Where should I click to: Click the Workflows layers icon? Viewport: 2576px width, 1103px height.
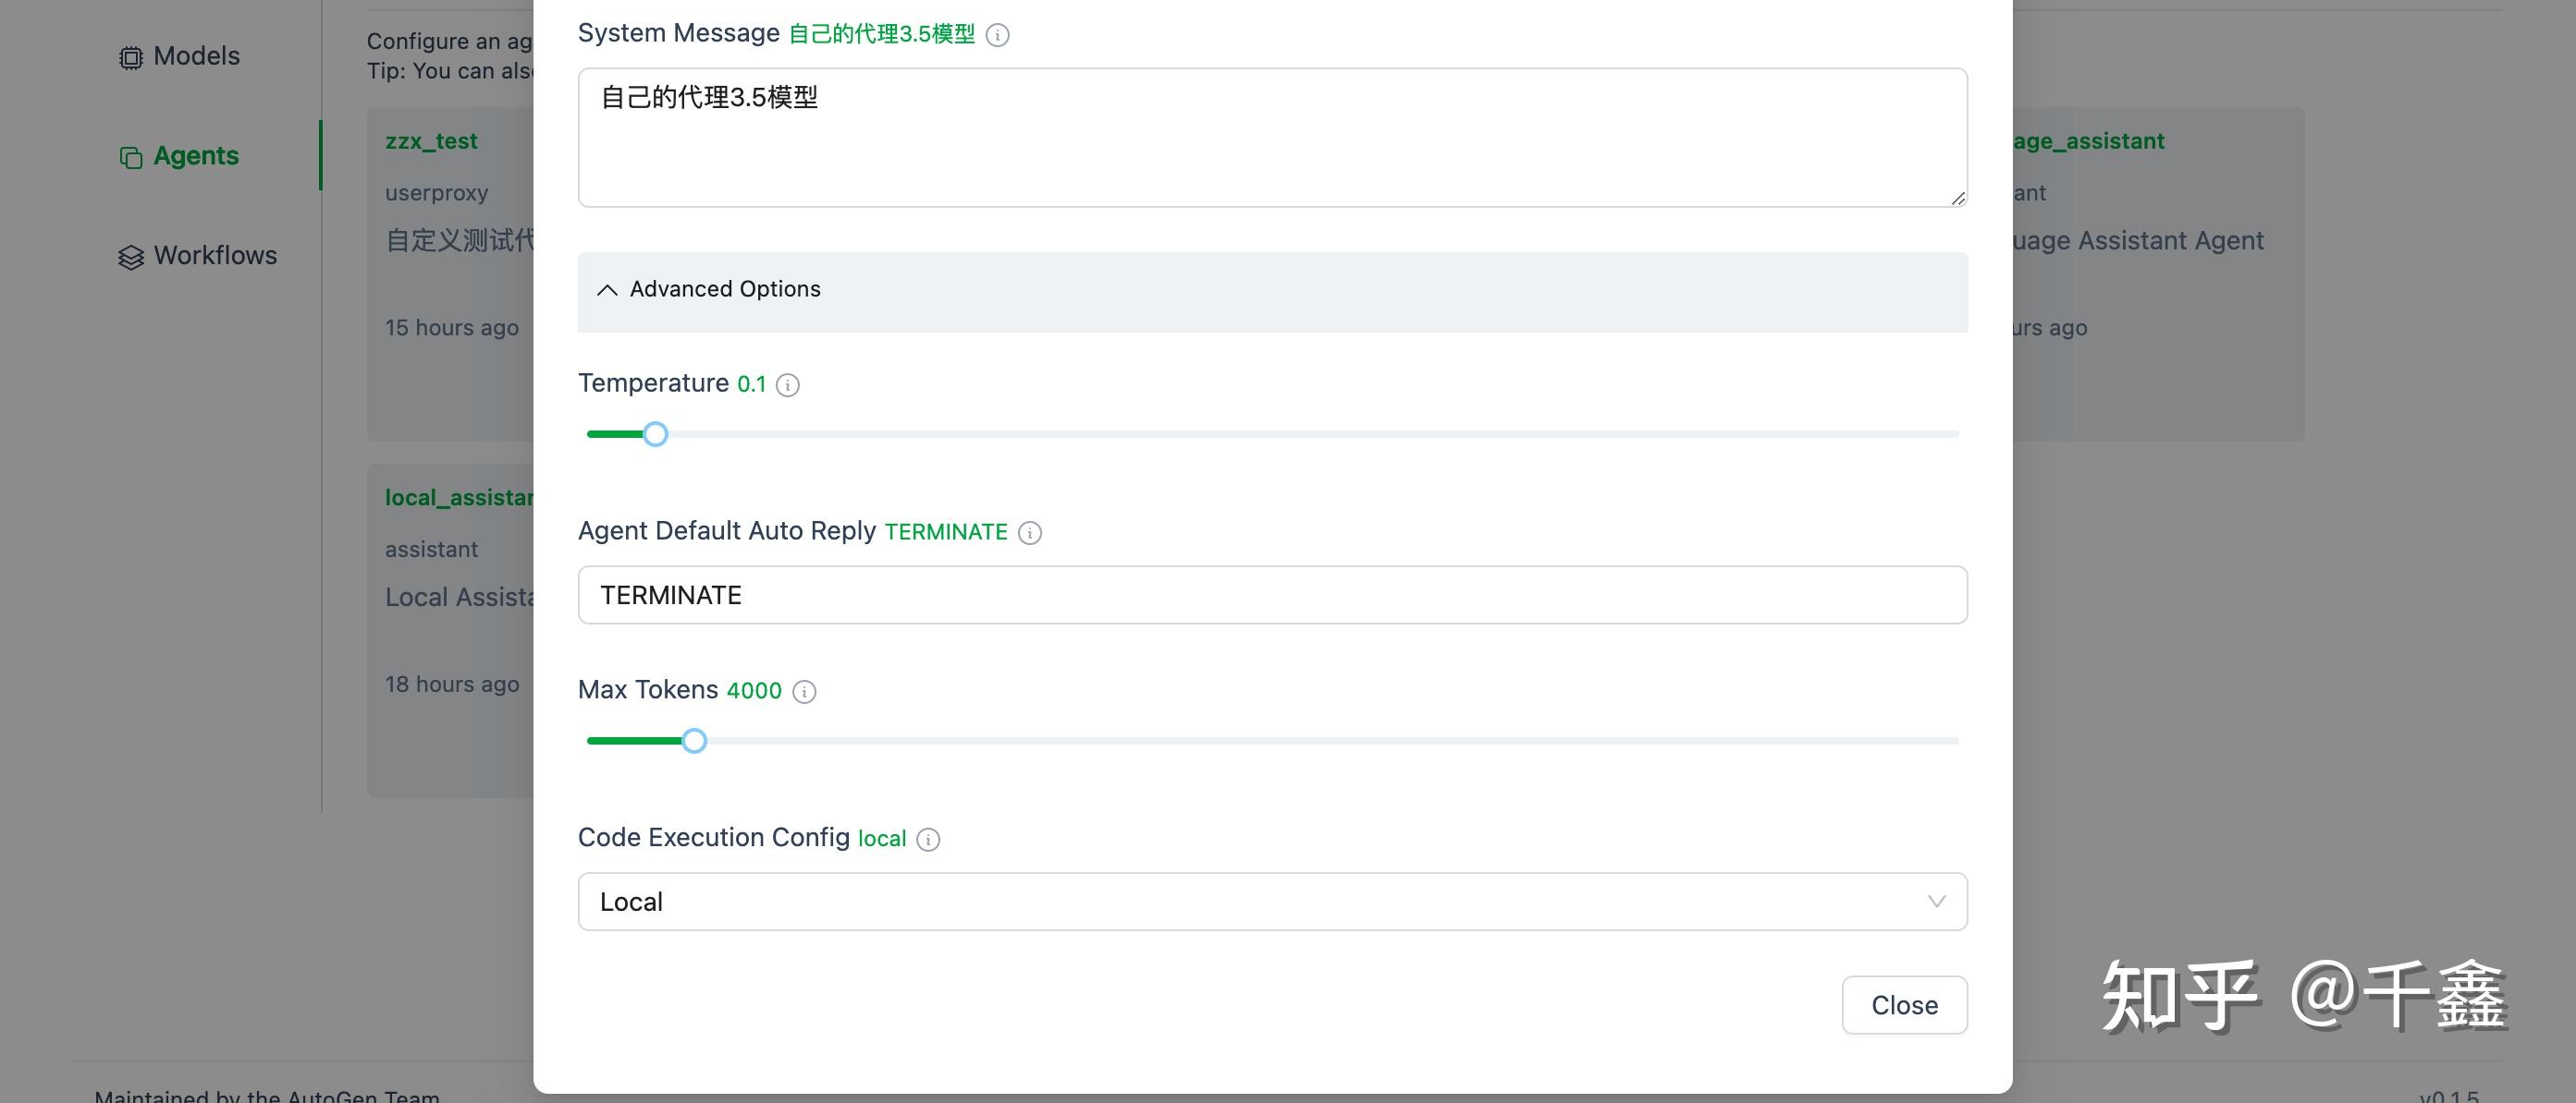[131, 258]
